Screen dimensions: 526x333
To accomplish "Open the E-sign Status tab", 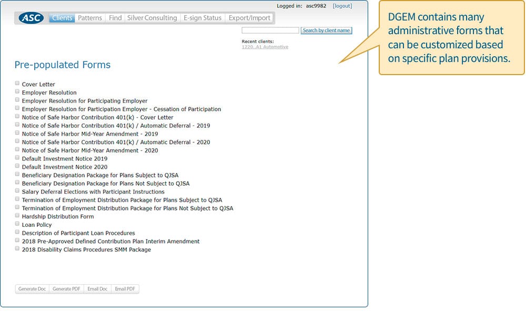I will tap(202, 18).
